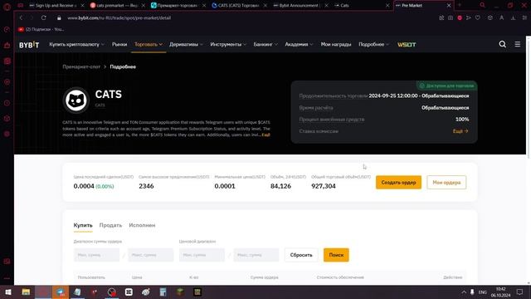Open Windows Start menu
This screenshot has width=531, height=299.
tap(8, 292)
